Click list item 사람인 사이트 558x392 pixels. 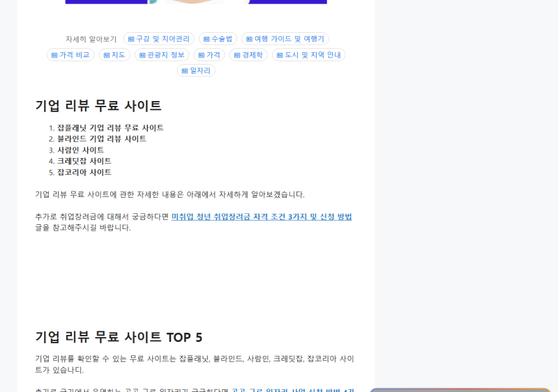tap(81, 150)
